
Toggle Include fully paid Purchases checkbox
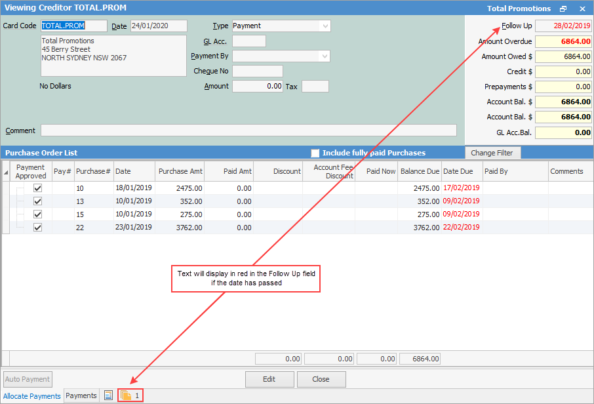(315, 153)
